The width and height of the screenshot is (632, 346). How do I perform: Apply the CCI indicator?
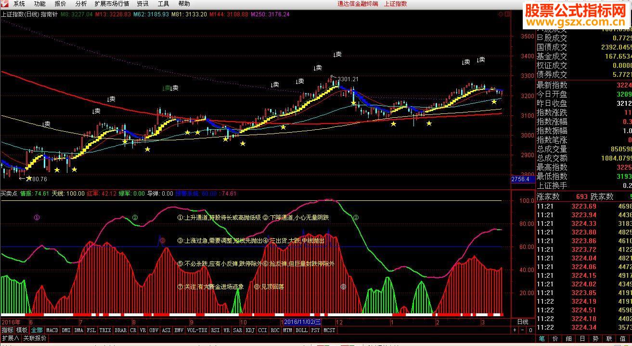263,331
